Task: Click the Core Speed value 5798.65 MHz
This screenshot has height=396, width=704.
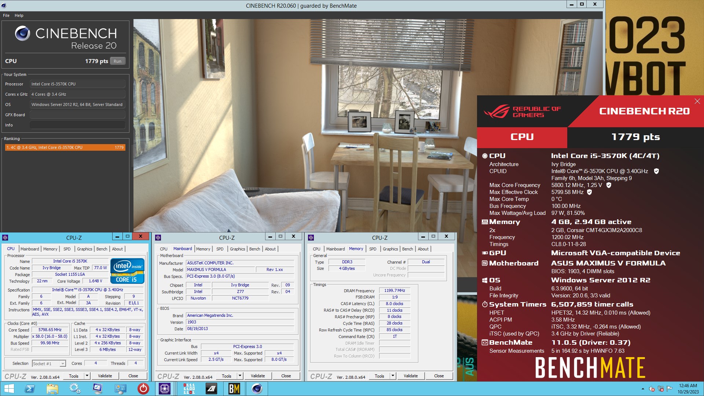Action: 50,330
